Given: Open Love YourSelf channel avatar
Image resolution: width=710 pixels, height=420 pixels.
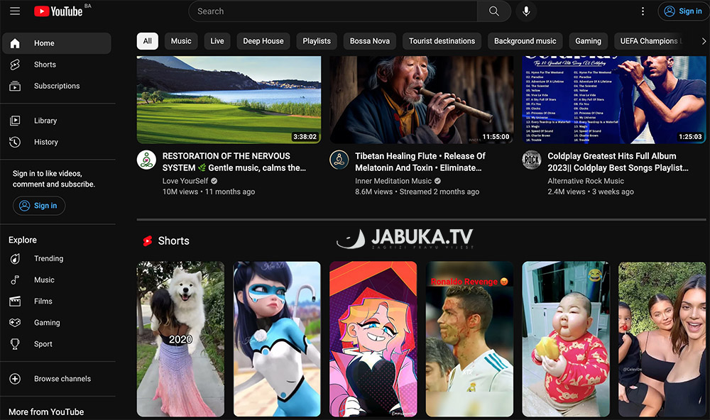Looking at the screenshot, I should 146,160.
